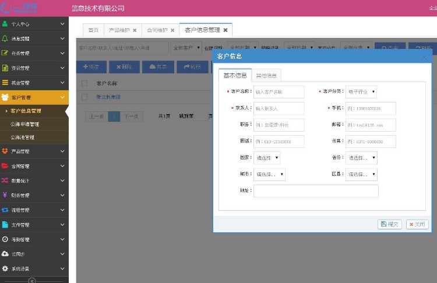Focus the 邮箱 input field
437x283 pixels.
point(371,125)
